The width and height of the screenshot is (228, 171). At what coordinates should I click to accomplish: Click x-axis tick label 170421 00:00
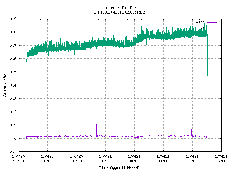click(x=105, y=159)
